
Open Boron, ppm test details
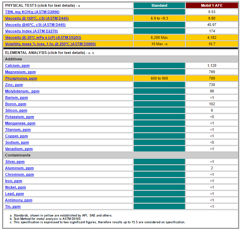coord(15,104)
